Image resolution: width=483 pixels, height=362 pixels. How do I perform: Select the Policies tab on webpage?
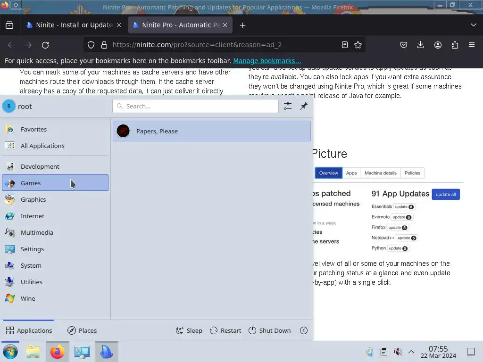point(412,173)
